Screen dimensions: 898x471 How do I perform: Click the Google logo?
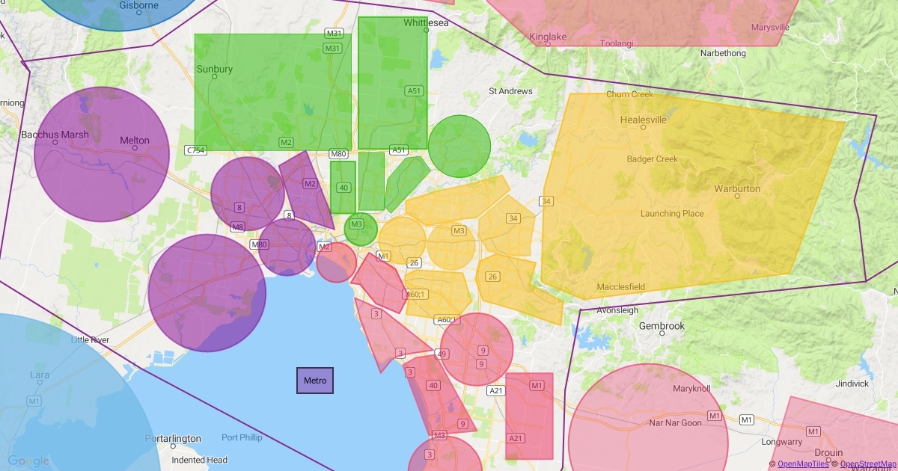pyautogui.click(x=28, y=461)
